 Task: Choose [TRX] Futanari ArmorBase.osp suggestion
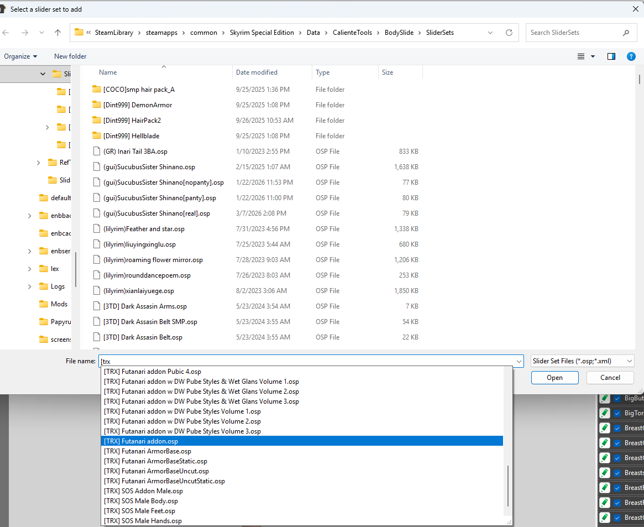(x=302, y=451)
